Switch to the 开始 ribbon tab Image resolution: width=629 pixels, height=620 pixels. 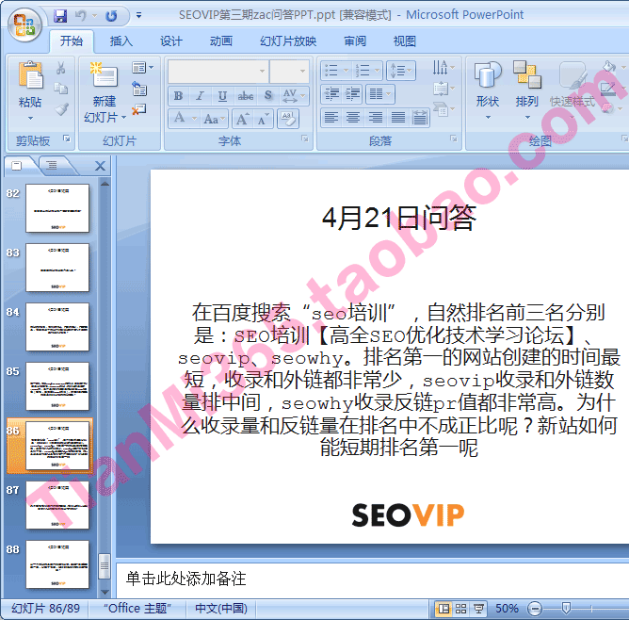click(72, 41)
